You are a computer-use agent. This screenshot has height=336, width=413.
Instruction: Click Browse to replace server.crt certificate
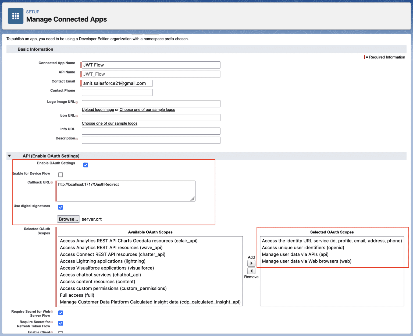coord(68,219)
